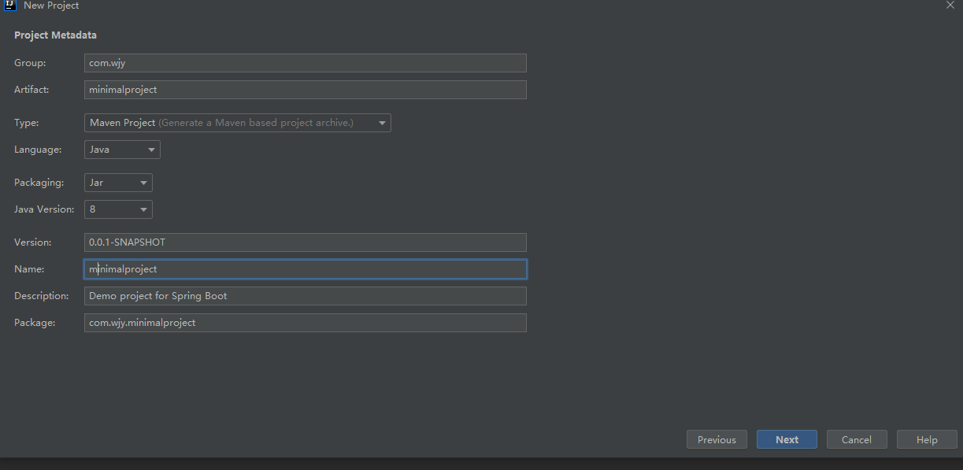Open the Packaging dropdown
This screenshot has width=963, height=470.
pyautogui.click(x=118, y=183)
